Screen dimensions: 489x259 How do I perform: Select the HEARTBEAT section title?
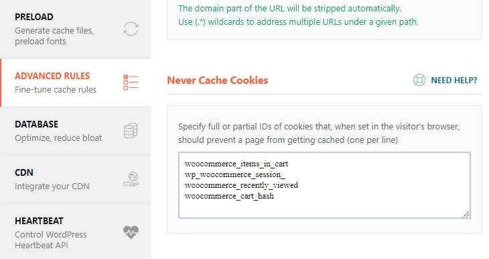39,221
